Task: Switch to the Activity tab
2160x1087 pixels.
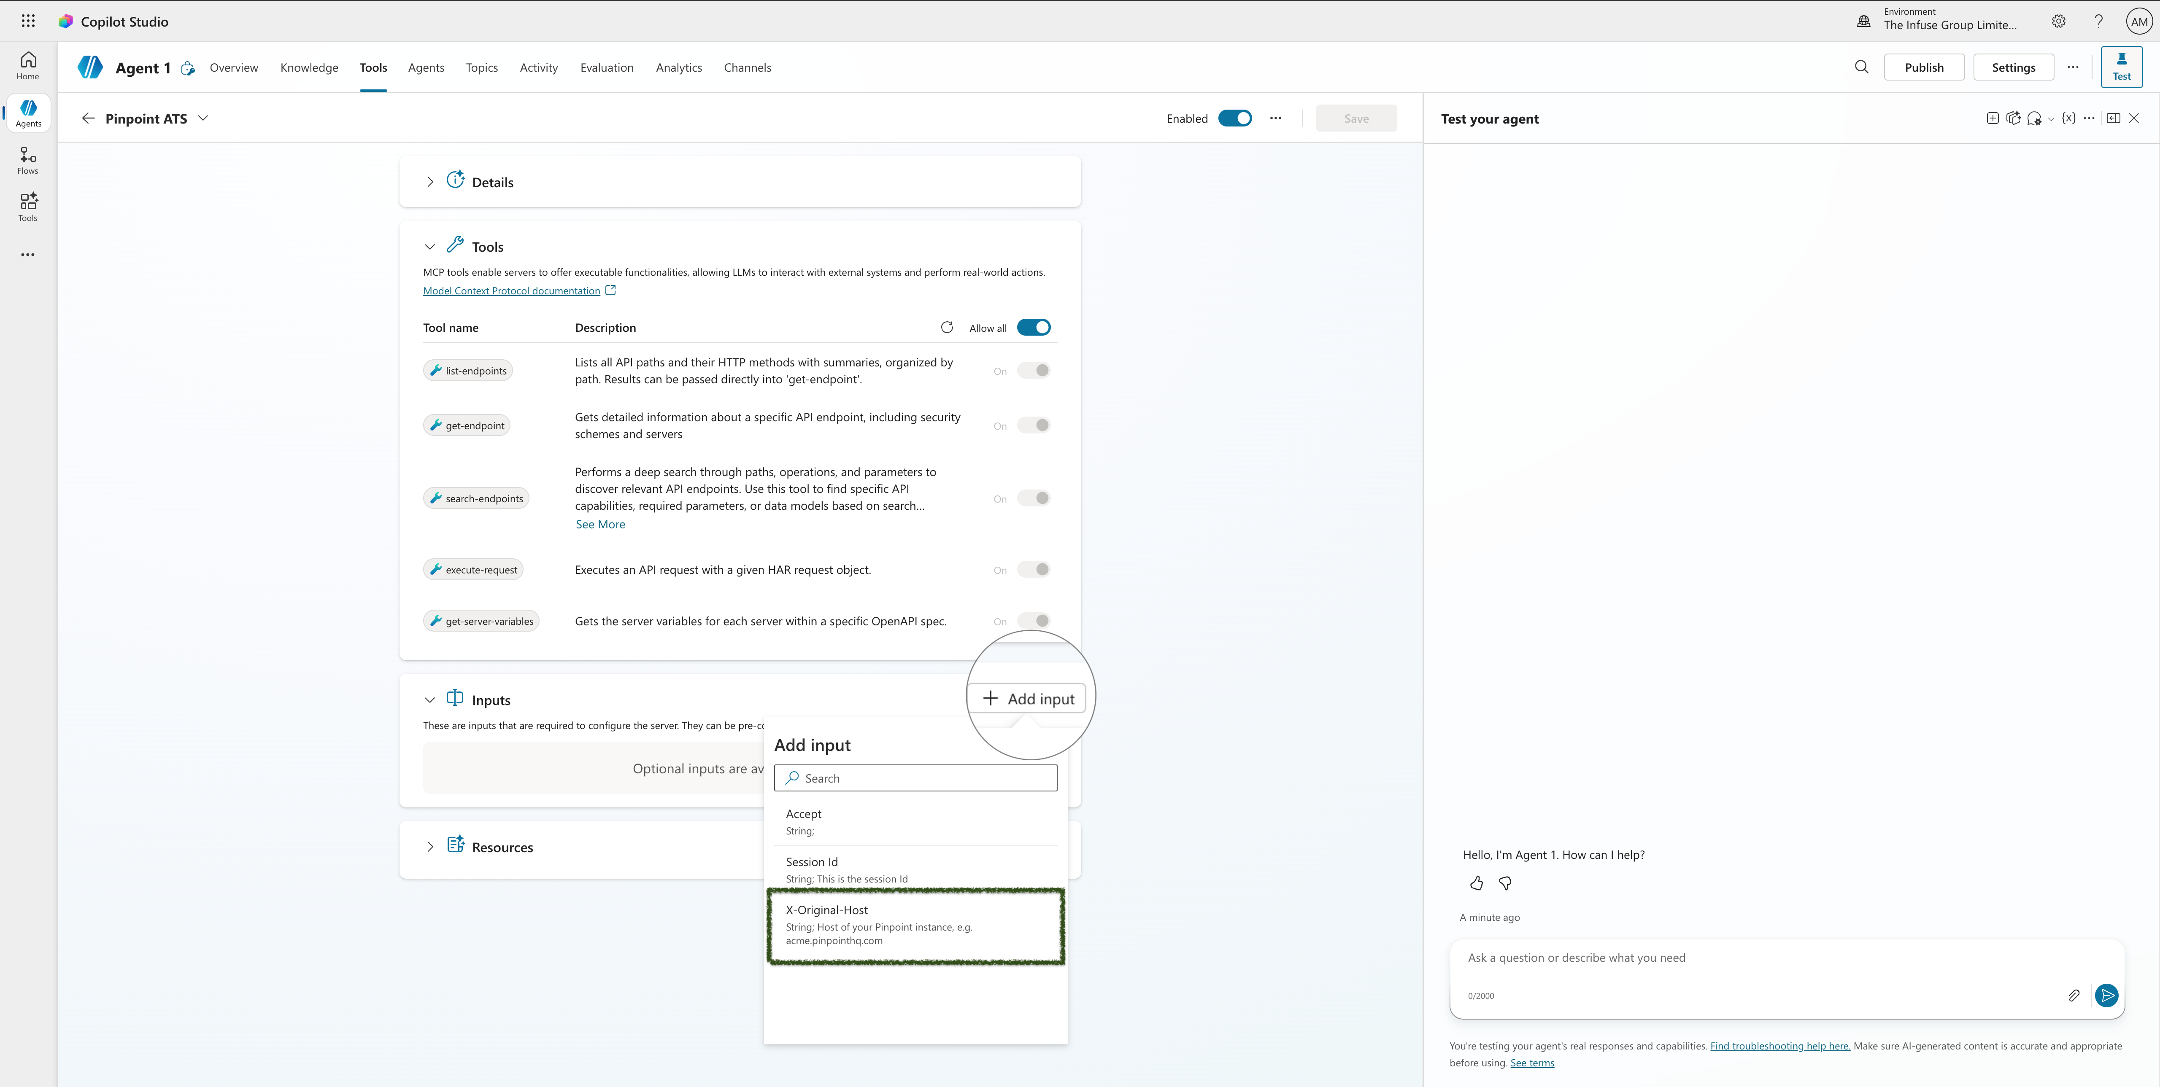Action: pyautogui.click(x=538, y=67)
